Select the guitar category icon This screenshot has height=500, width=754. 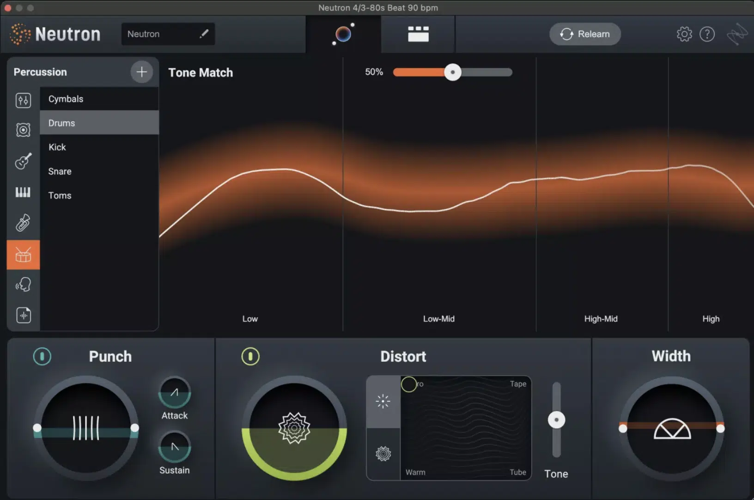coord(23,161)
